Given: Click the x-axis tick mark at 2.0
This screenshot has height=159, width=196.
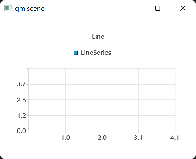Looking at the screenshot, I should 102,132.
